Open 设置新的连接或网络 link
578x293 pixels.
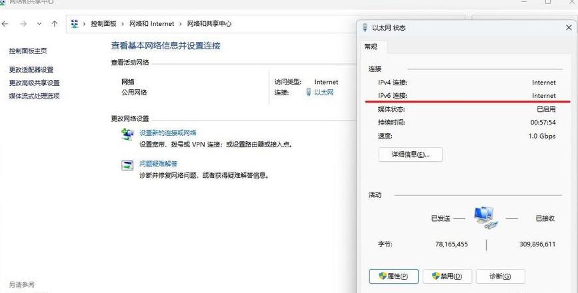click(168, 133)
